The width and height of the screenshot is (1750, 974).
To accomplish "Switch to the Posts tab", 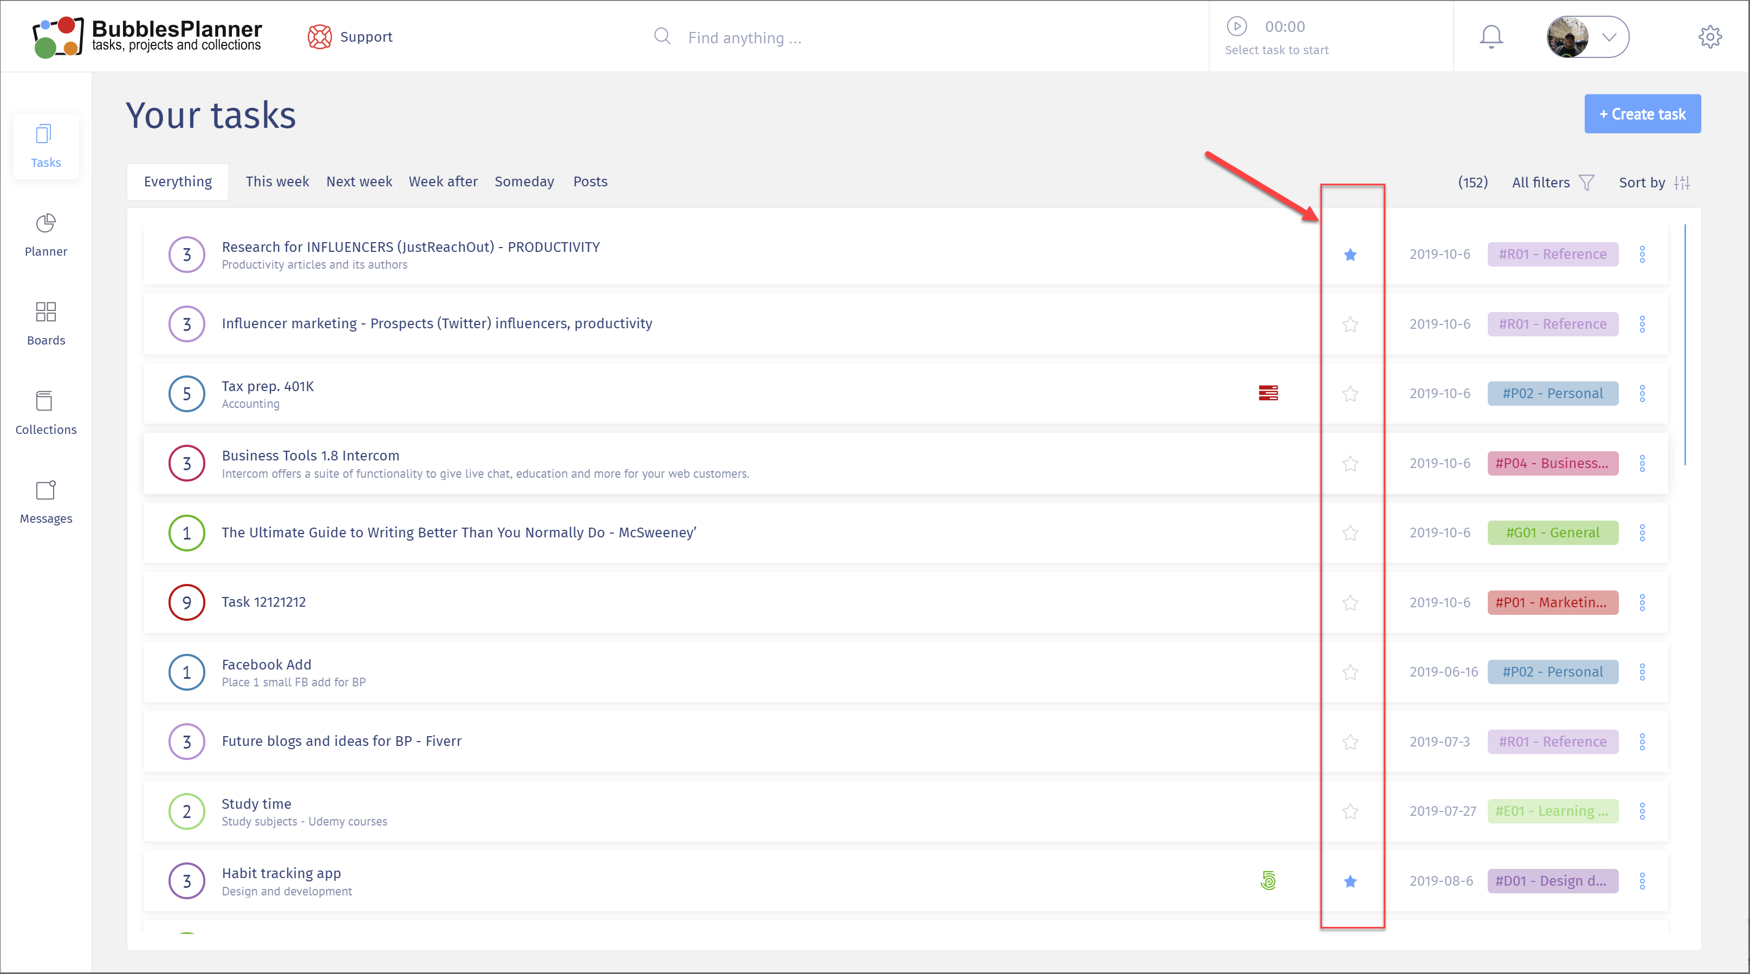I will pyautogui.click(x=589, y=181).
